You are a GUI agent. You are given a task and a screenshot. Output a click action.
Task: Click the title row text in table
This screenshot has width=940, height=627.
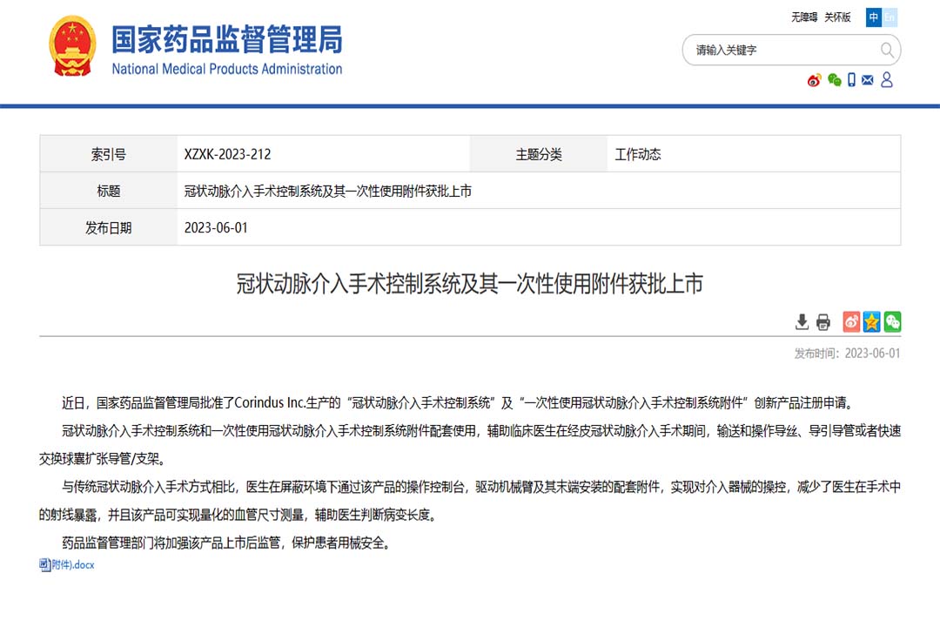(327, 191)
